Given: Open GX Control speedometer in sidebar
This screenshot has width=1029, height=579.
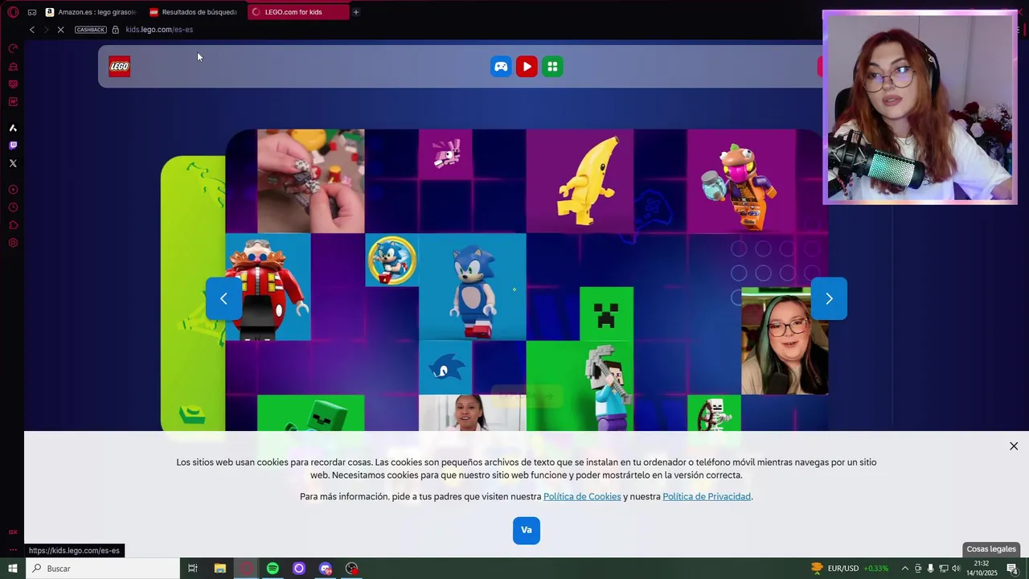Looking at the screenshot, I should 13,49.
